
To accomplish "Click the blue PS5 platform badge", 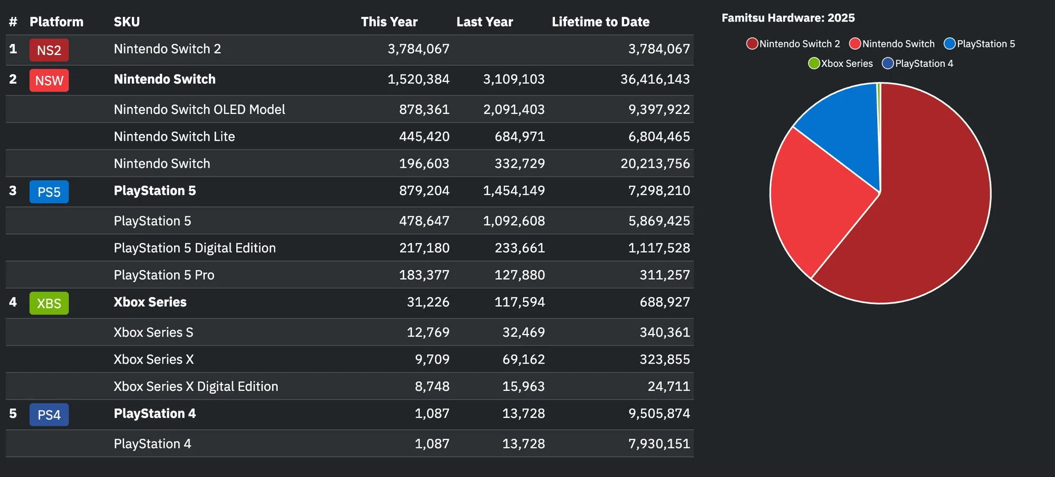I will [x=49, y=192].
